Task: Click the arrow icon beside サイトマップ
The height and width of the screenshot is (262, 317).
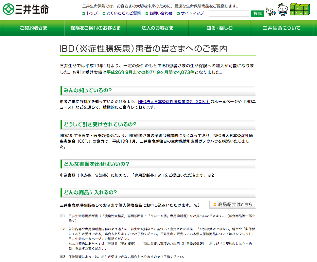Action: (x=178, y=13)
